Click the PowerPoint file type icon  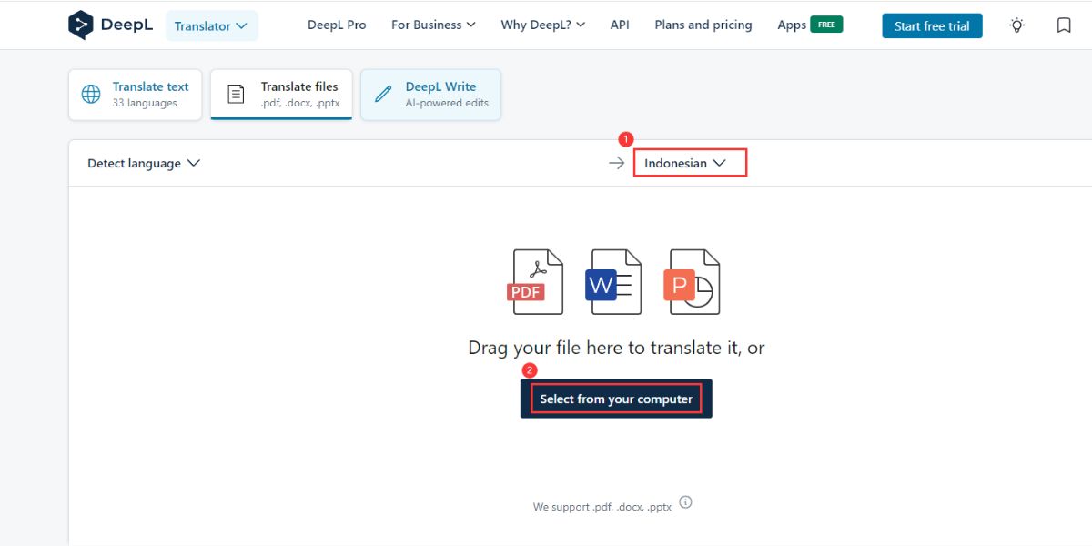coord(692,282)
